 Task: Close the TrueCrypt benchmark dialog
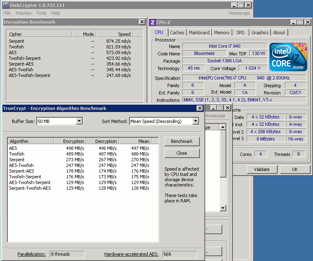click(x=199, y=108)
